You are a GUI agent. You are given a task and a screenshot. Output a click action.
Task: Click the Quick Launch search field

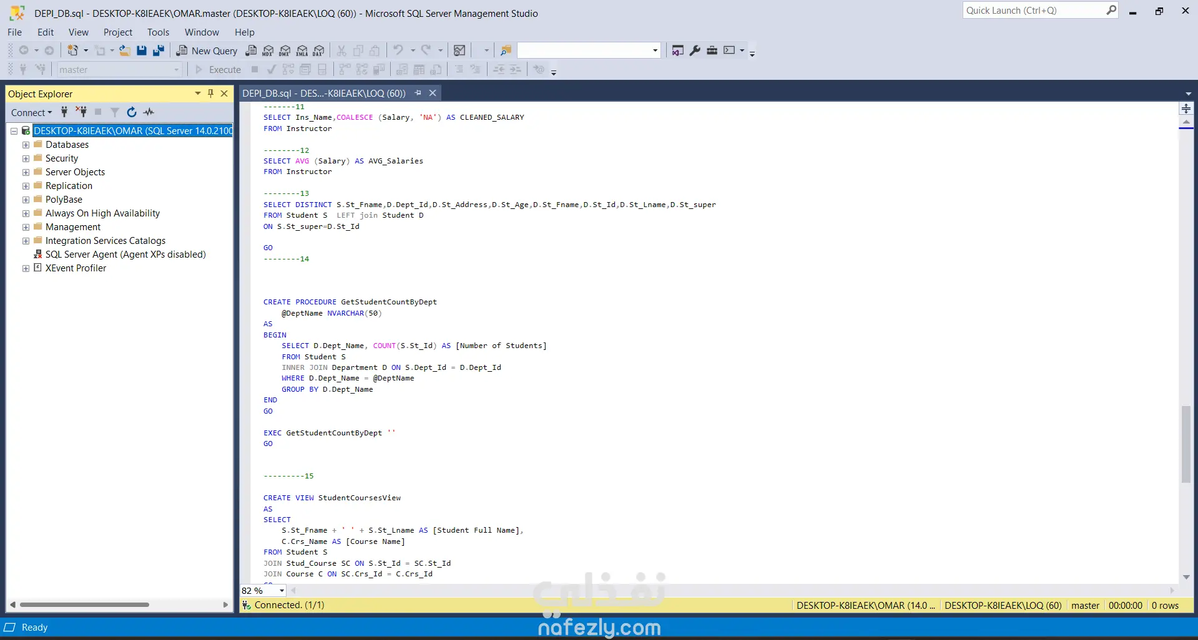tap(1034, 10)
